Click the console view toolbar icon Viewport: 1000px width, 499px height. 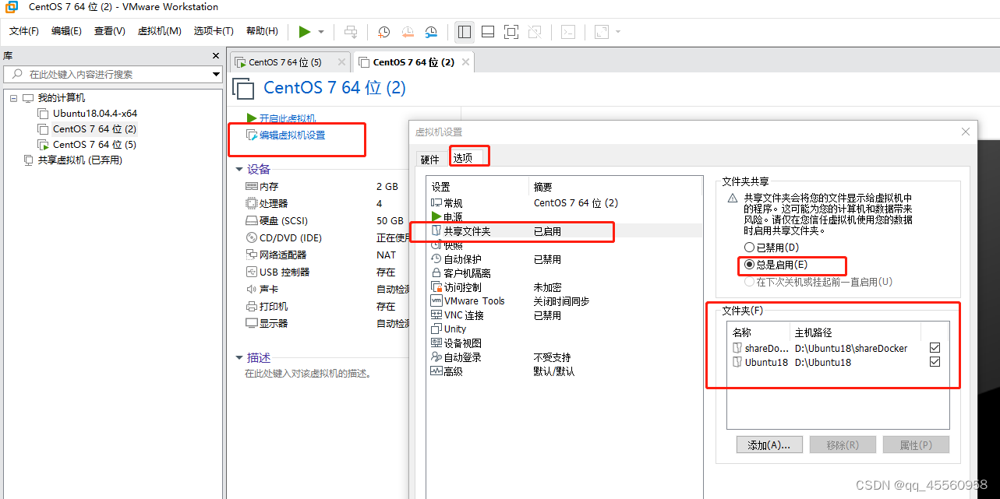[x=569, y=32]
